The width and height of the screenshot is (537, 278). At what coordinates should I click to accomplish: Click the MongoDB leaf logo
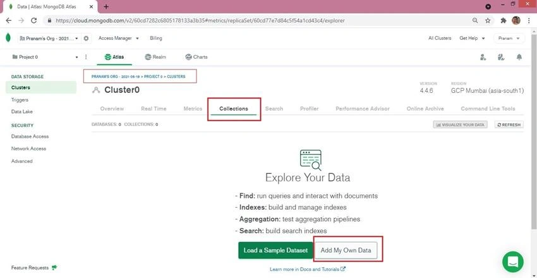(8, 38)
